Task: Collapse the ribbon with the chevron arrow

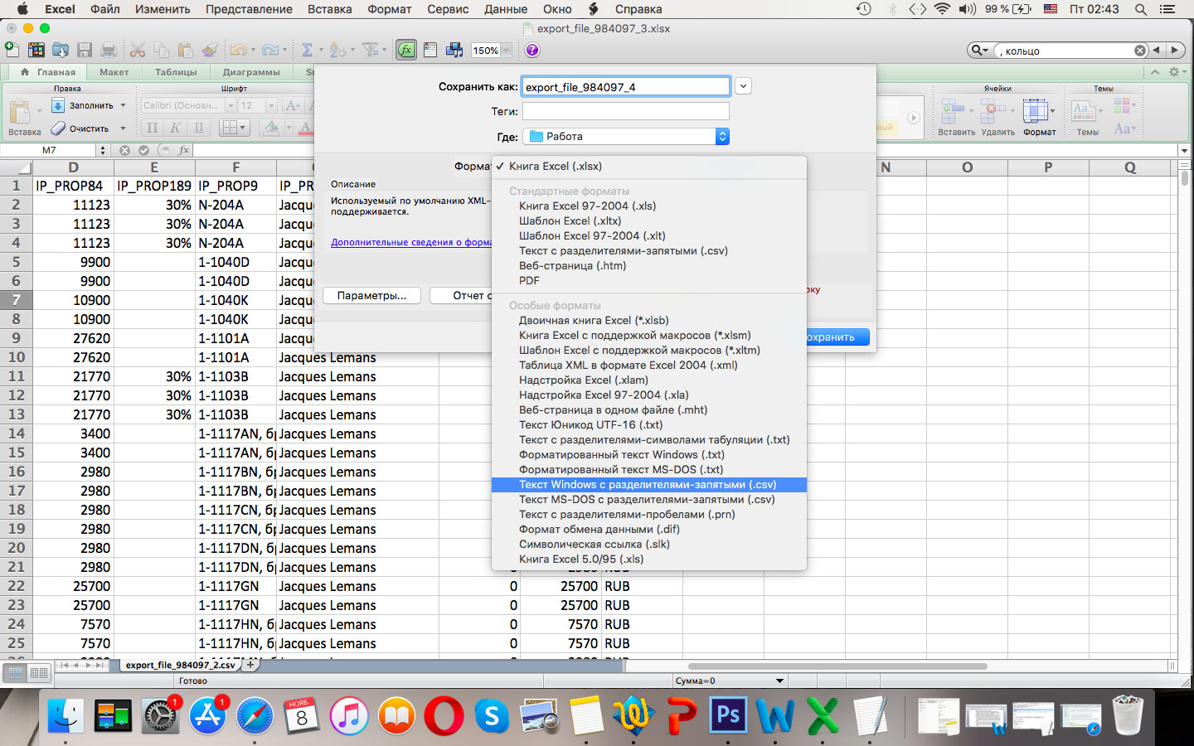Action: (x=1154, y=72)
